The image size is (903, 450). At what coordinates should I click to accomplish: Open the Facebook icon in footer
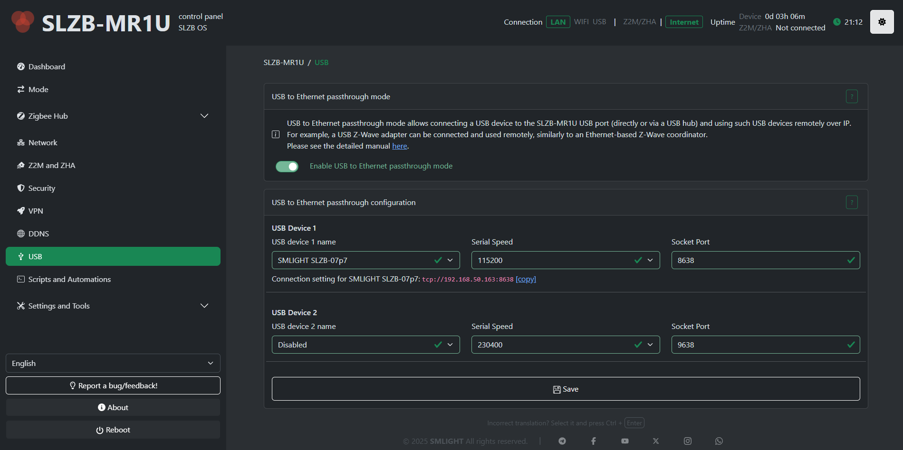coord(594,441)
